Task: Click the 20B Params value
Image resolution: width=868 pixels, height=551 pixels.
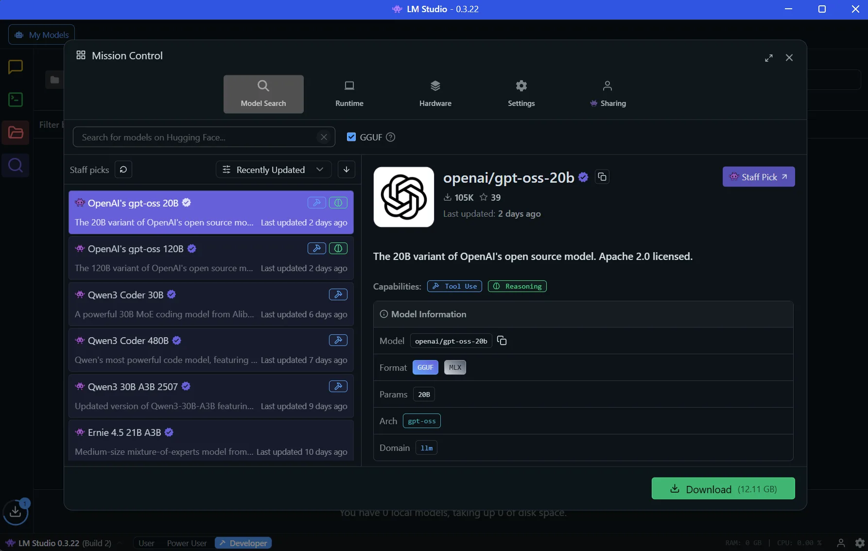Action: coord(424,394)
